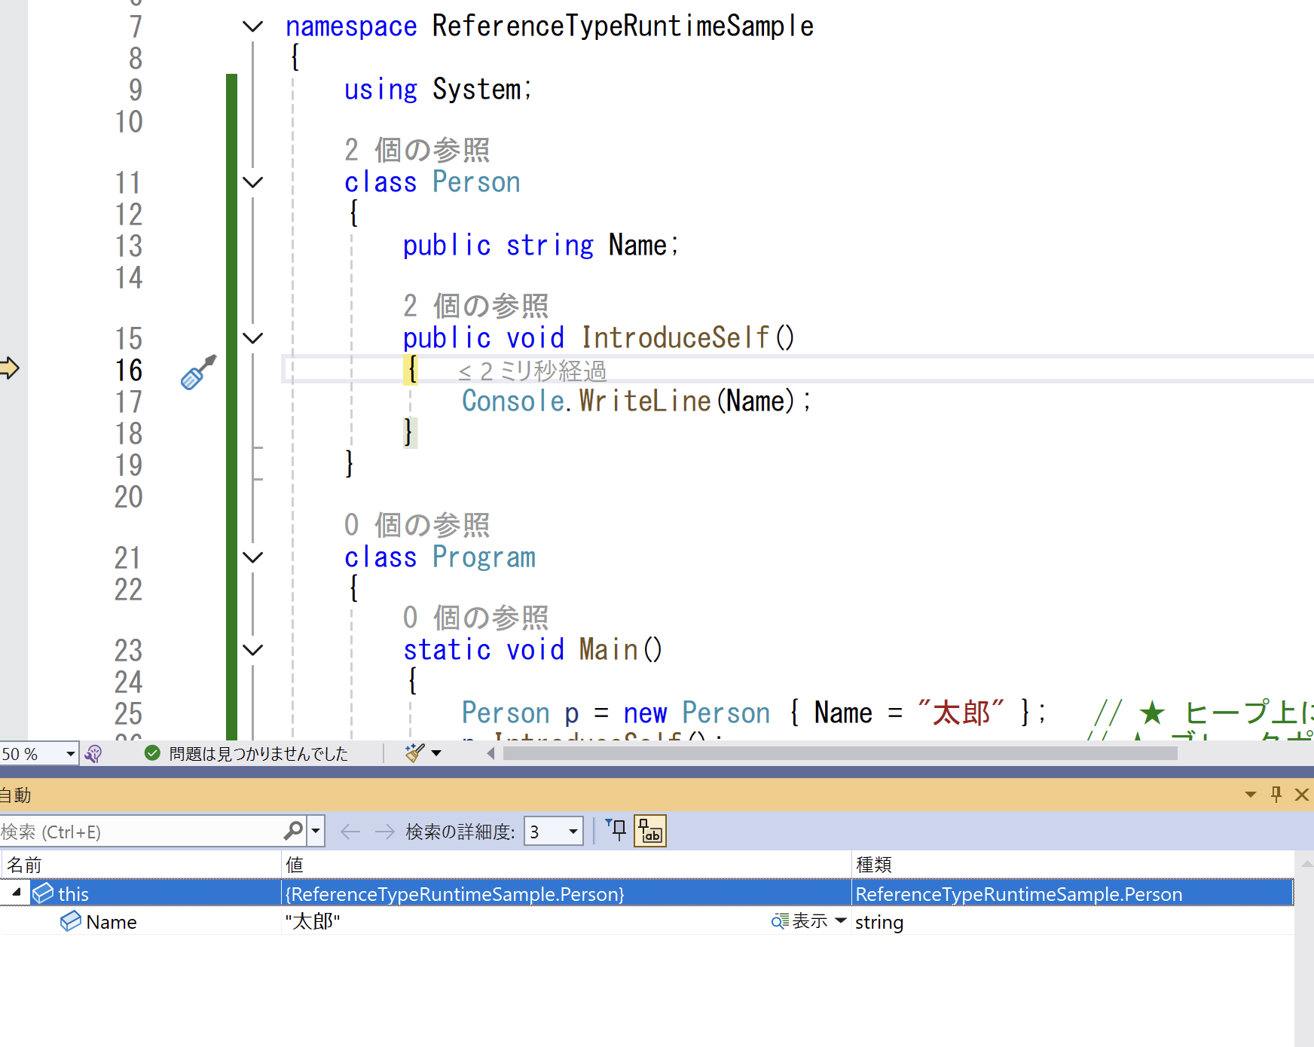The width and height of the screenshot is (1314, 1047).
Task: Click the search magnifier icon
Action: 294,831
